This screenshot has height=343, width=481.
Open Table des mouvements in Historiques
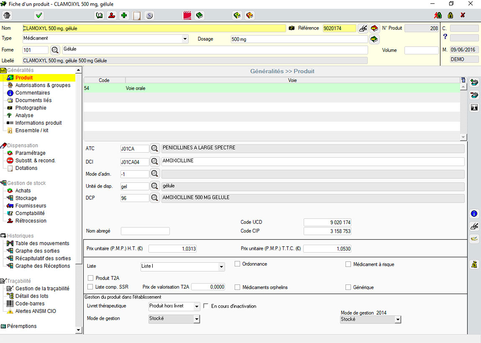coord(42,243)
